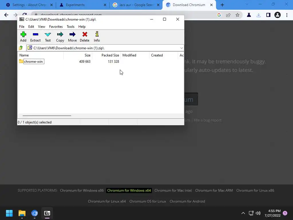Screen dimensions: 293x220
Task: Sort by the Modified column header
Action: (135, 55)
